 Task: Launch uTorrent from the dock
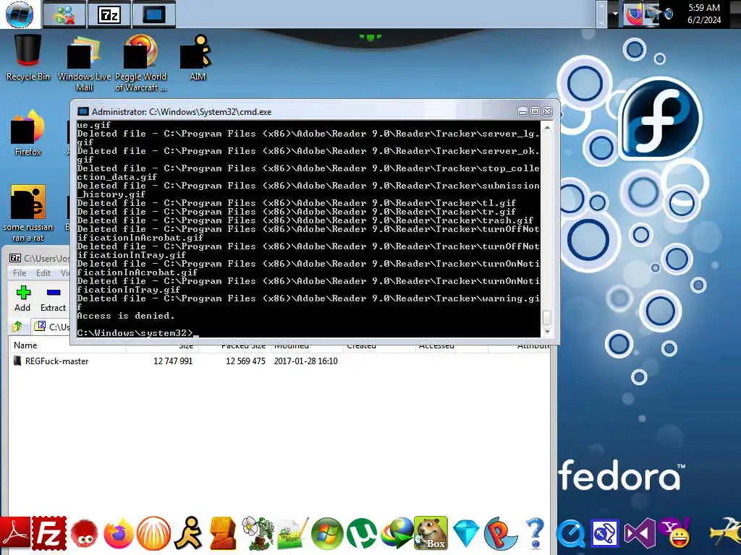[x=362, y=534]
